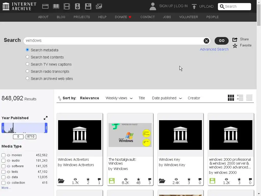Viewport: 261px width, 196px height.
Task: Click the SIGN UP link
Action: coord(166,6)
